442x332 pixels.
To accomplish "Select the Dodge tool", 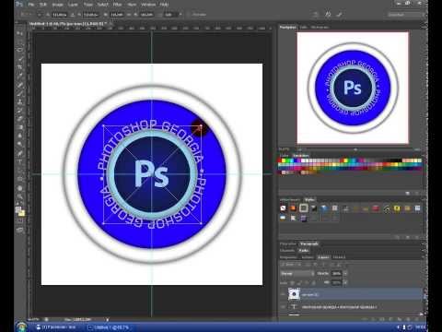I will (20, 144).
